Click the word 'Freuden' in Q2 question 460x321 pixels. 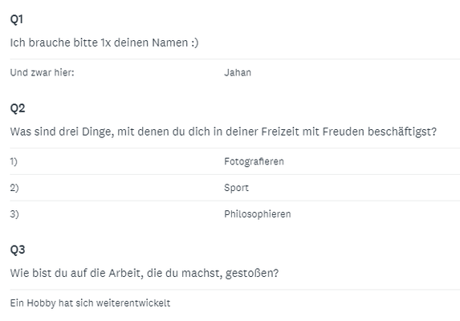point(344,132)
